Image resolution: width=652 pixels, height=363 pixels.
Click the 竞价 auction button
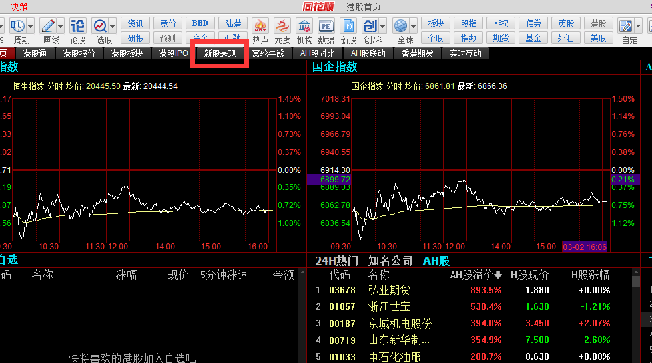168,23
